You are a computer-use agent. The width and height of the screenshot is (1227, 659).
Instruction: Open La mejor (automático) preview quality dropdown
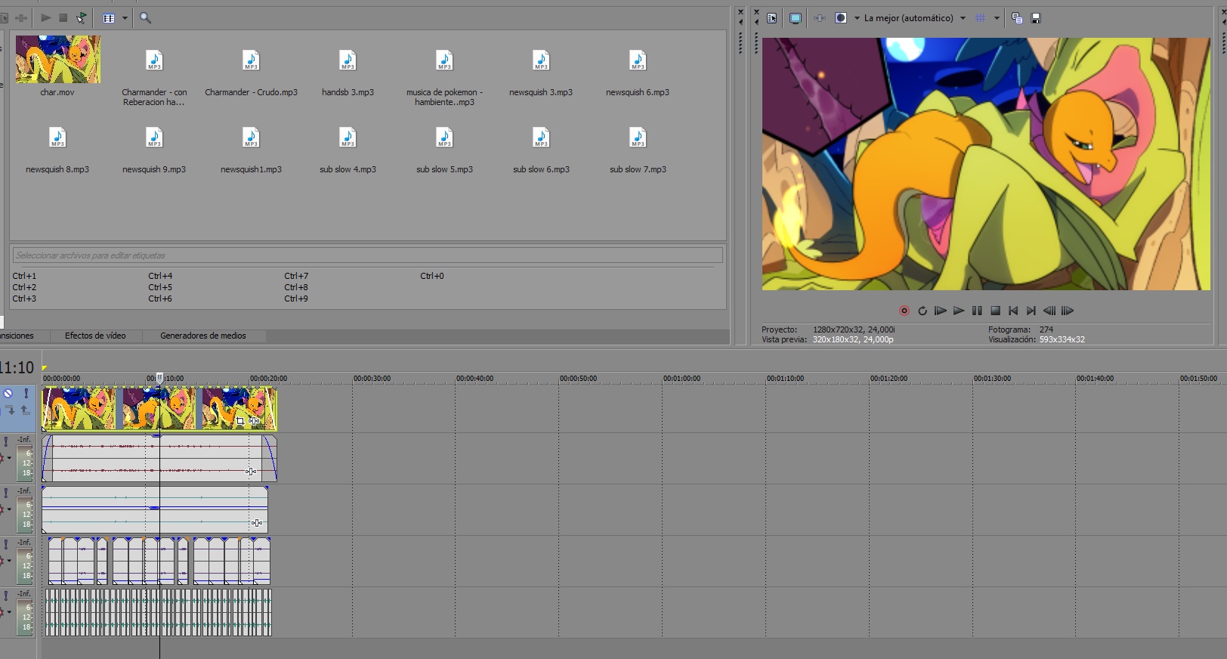914,18
